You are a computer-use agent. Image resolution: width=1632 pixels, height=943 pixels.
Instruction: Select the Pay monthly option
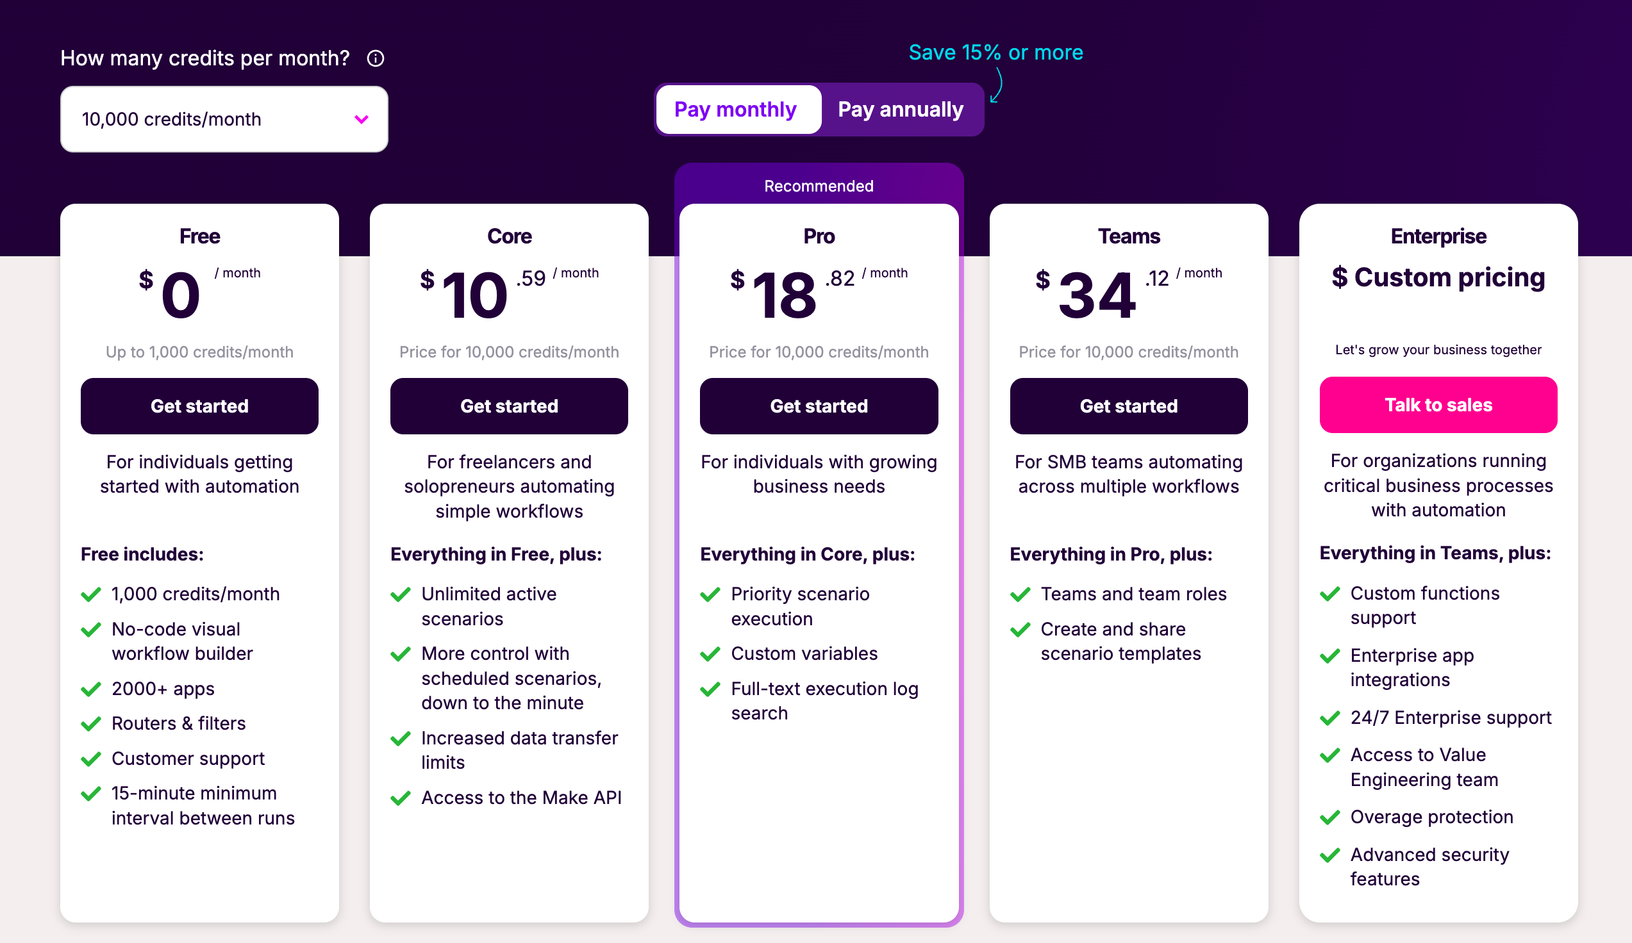(x=738, y=110)
